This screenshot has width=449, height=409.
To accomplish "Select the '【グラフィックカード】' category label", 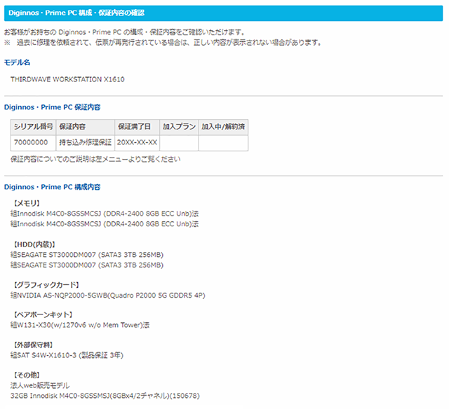I will (46, 285).
